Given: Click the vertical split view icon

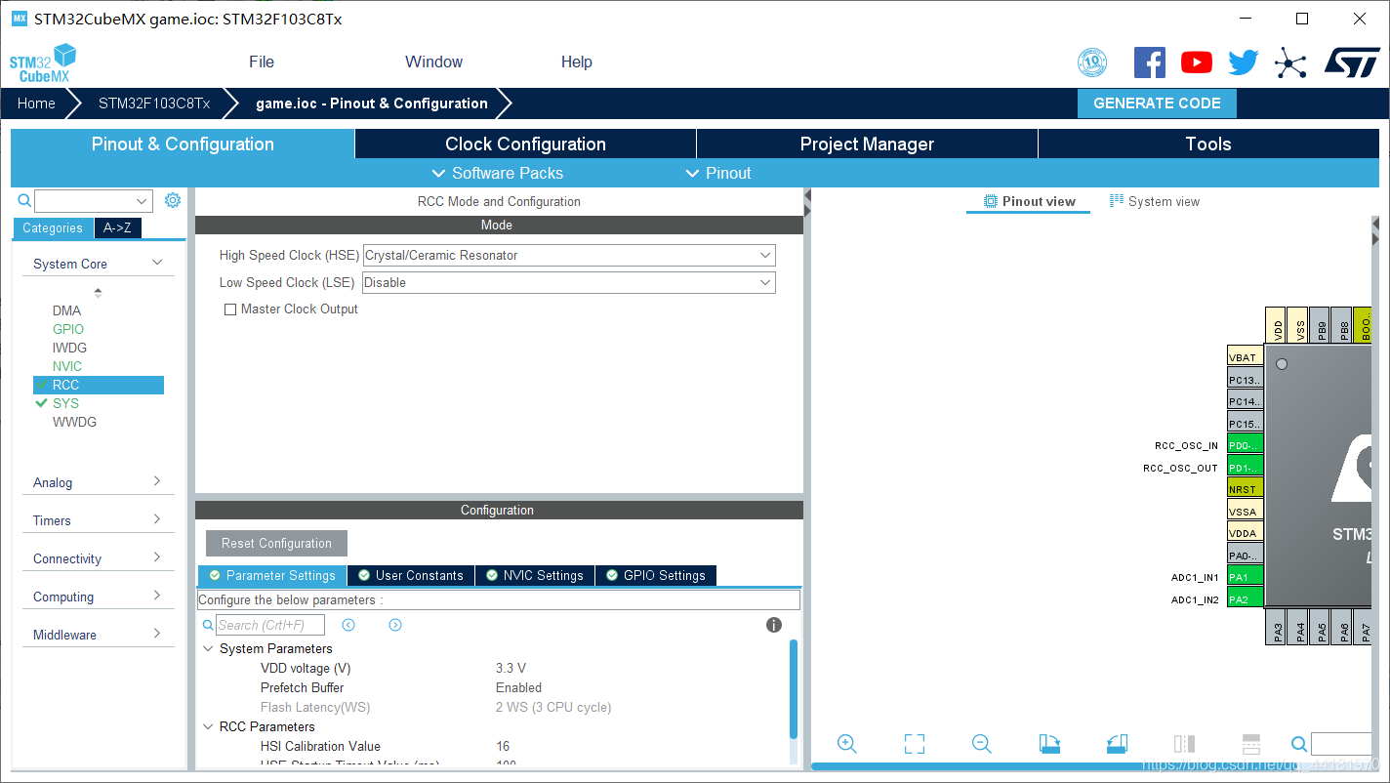Looking at the screenshot, I should click(x=1184, y=744).
